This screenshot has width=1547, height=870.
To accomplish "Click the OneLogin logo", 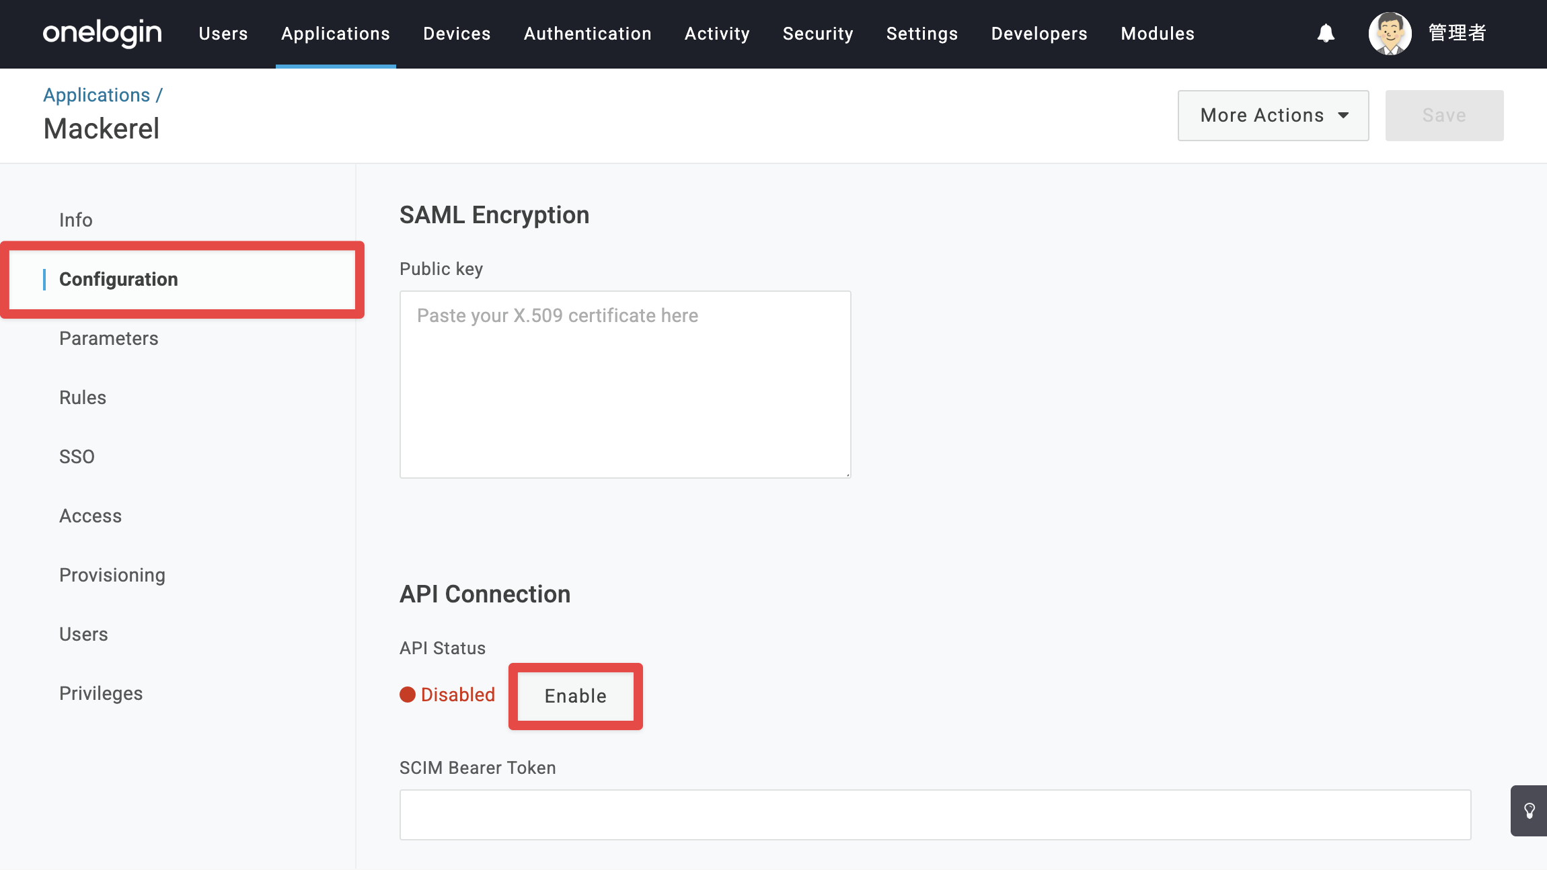I will click(102, 33).
